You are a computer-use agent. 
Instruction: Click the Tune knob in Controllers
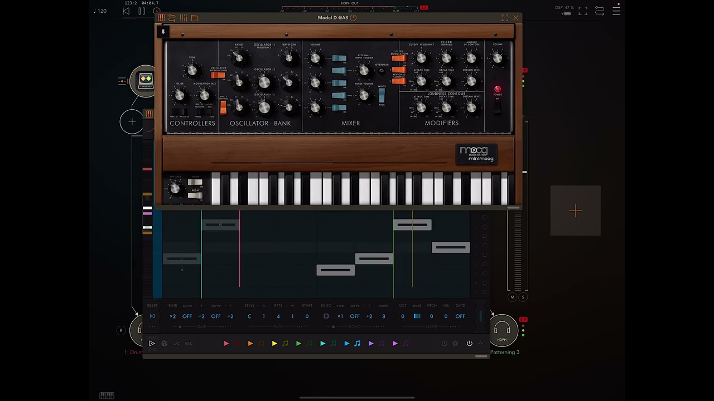pos(192,71)
